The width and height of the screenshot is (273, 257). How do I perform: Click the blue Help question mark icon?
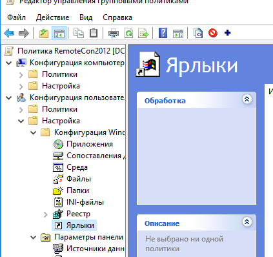tap(163, 33)
